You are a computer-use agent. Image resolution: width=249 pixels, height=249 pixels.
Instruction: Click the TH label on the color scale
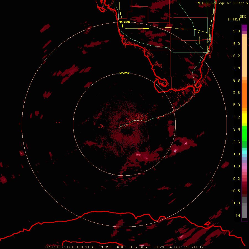pyautogui.click(x=238, y=216)
